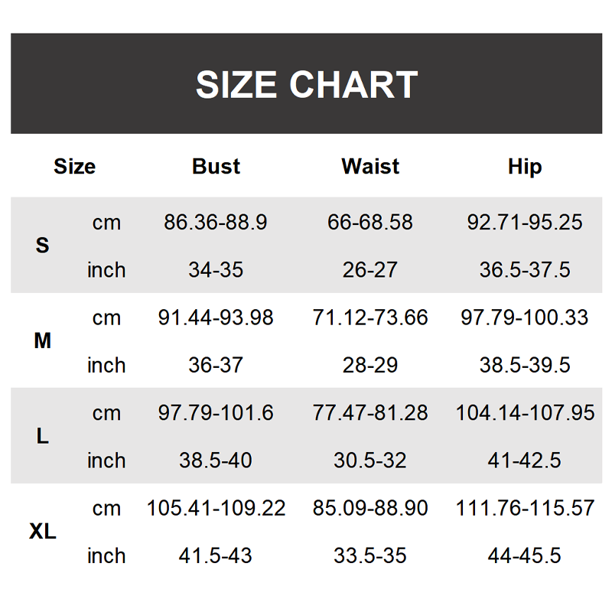Image resolution: width=612 pixels, height=612 pixels.
Task: Click the S size row label
Action: [x=43, y=246]
